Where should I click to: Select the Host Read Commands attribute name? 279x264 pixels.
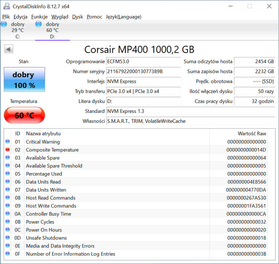pyautogui.click(x=51, y=198)
